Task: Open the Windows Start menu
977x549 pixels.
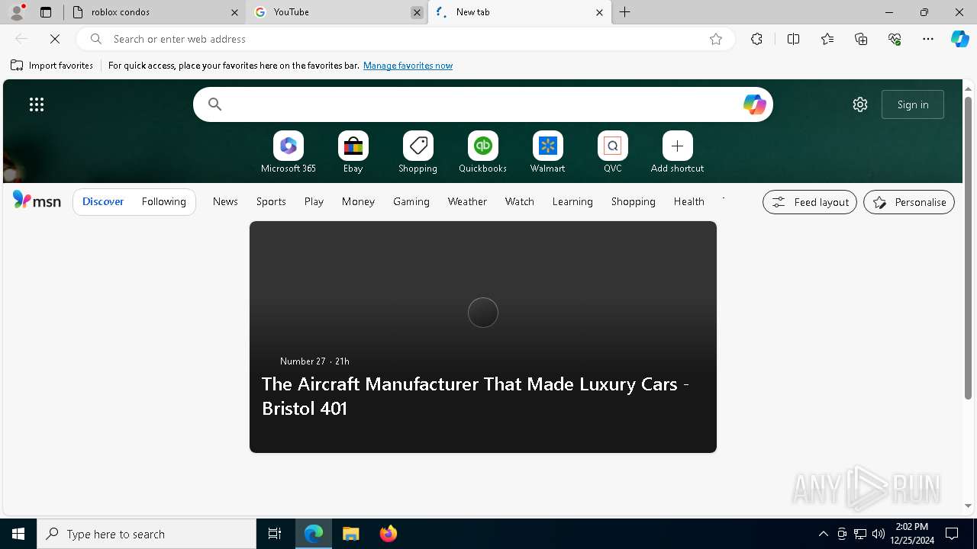Action: [18, 534]
